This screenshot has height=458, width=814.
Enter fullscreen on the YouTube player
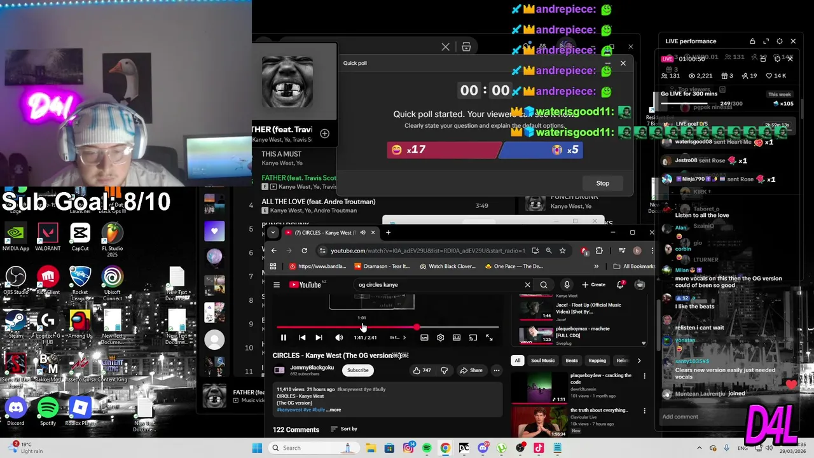(x=489, y=338)
